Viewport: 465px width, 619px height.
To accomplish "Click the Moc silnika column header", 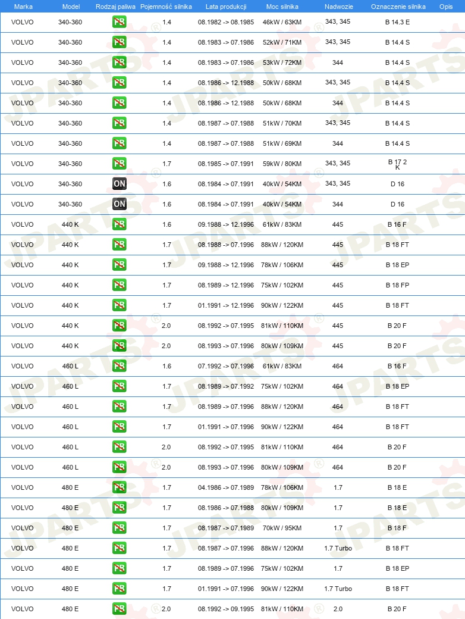I will pyautogui.click(x=282, y=7).
